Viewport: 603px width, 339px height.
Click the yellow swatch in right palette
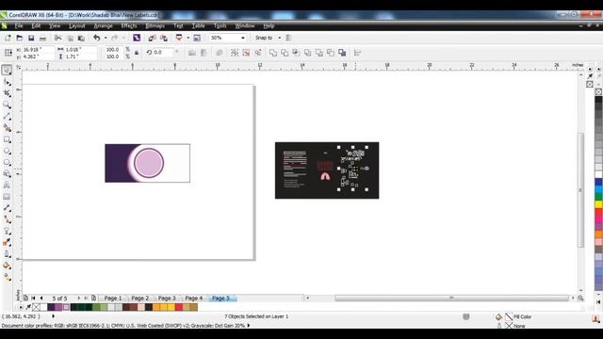point(599,204)
